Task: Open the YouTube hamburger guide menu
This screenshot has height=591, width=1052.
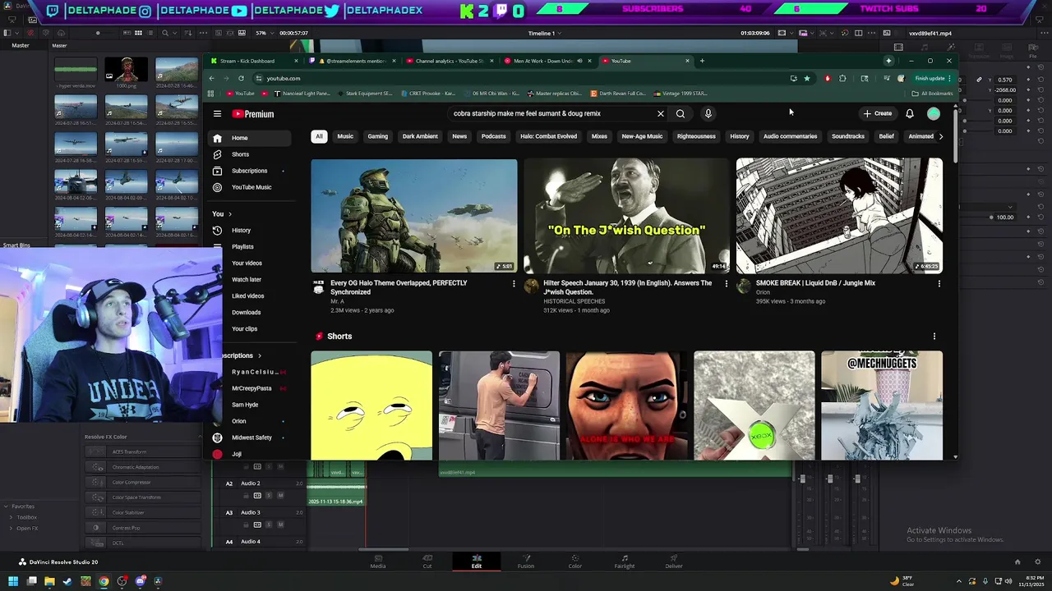Action: tap(217, 114)
